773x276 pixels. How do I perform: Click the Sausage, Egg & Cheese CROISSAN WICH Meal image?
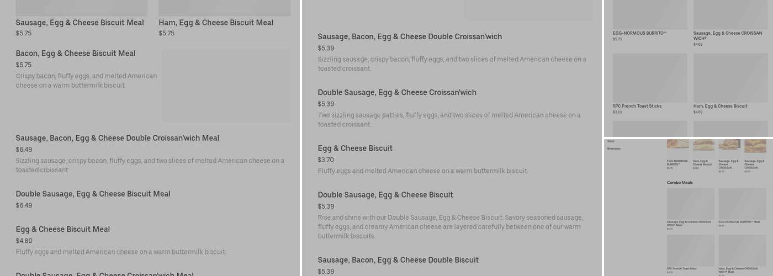coord(690,203)
